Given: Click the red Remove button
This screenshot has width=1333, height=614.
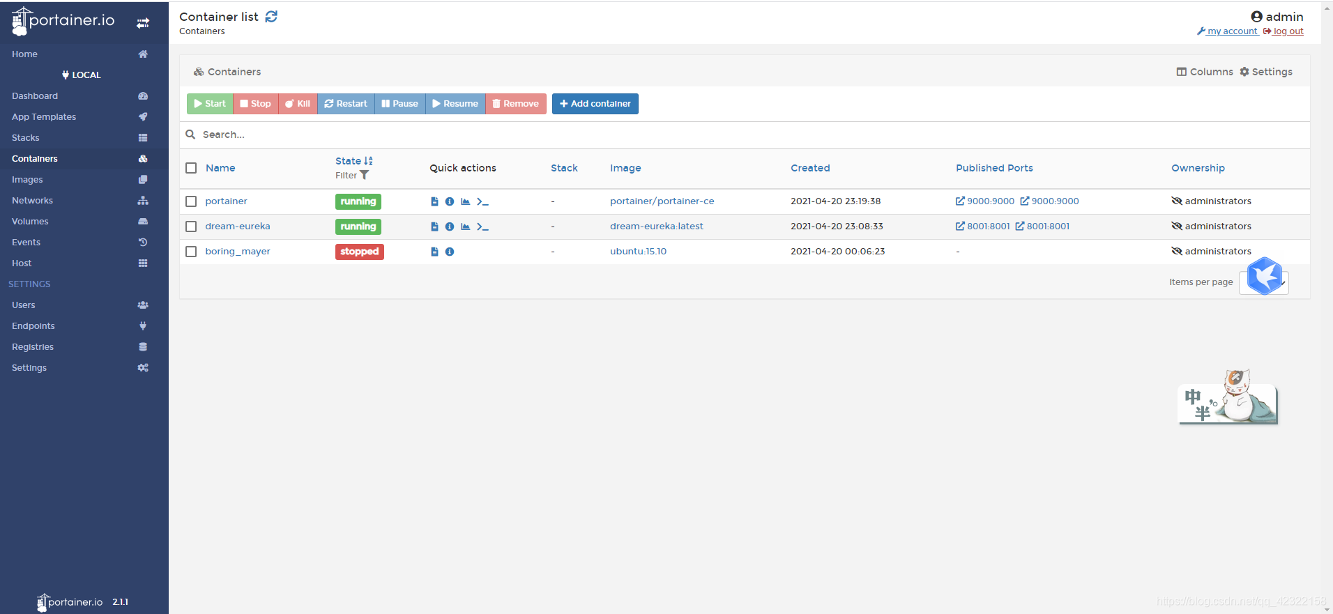Looking at the screenshot, I should pyautogui.click(x=516, y=104).
